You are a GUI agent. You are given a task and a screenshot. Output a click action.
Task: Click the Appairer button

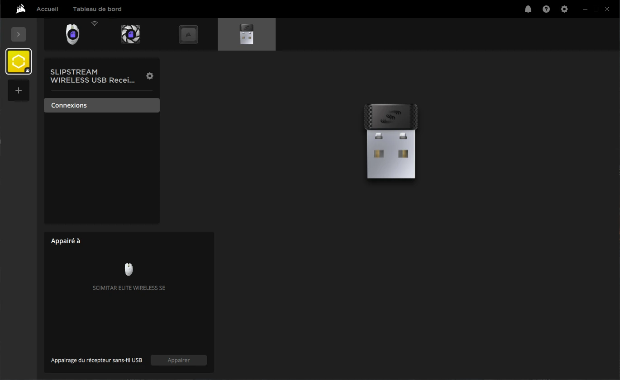179,360
